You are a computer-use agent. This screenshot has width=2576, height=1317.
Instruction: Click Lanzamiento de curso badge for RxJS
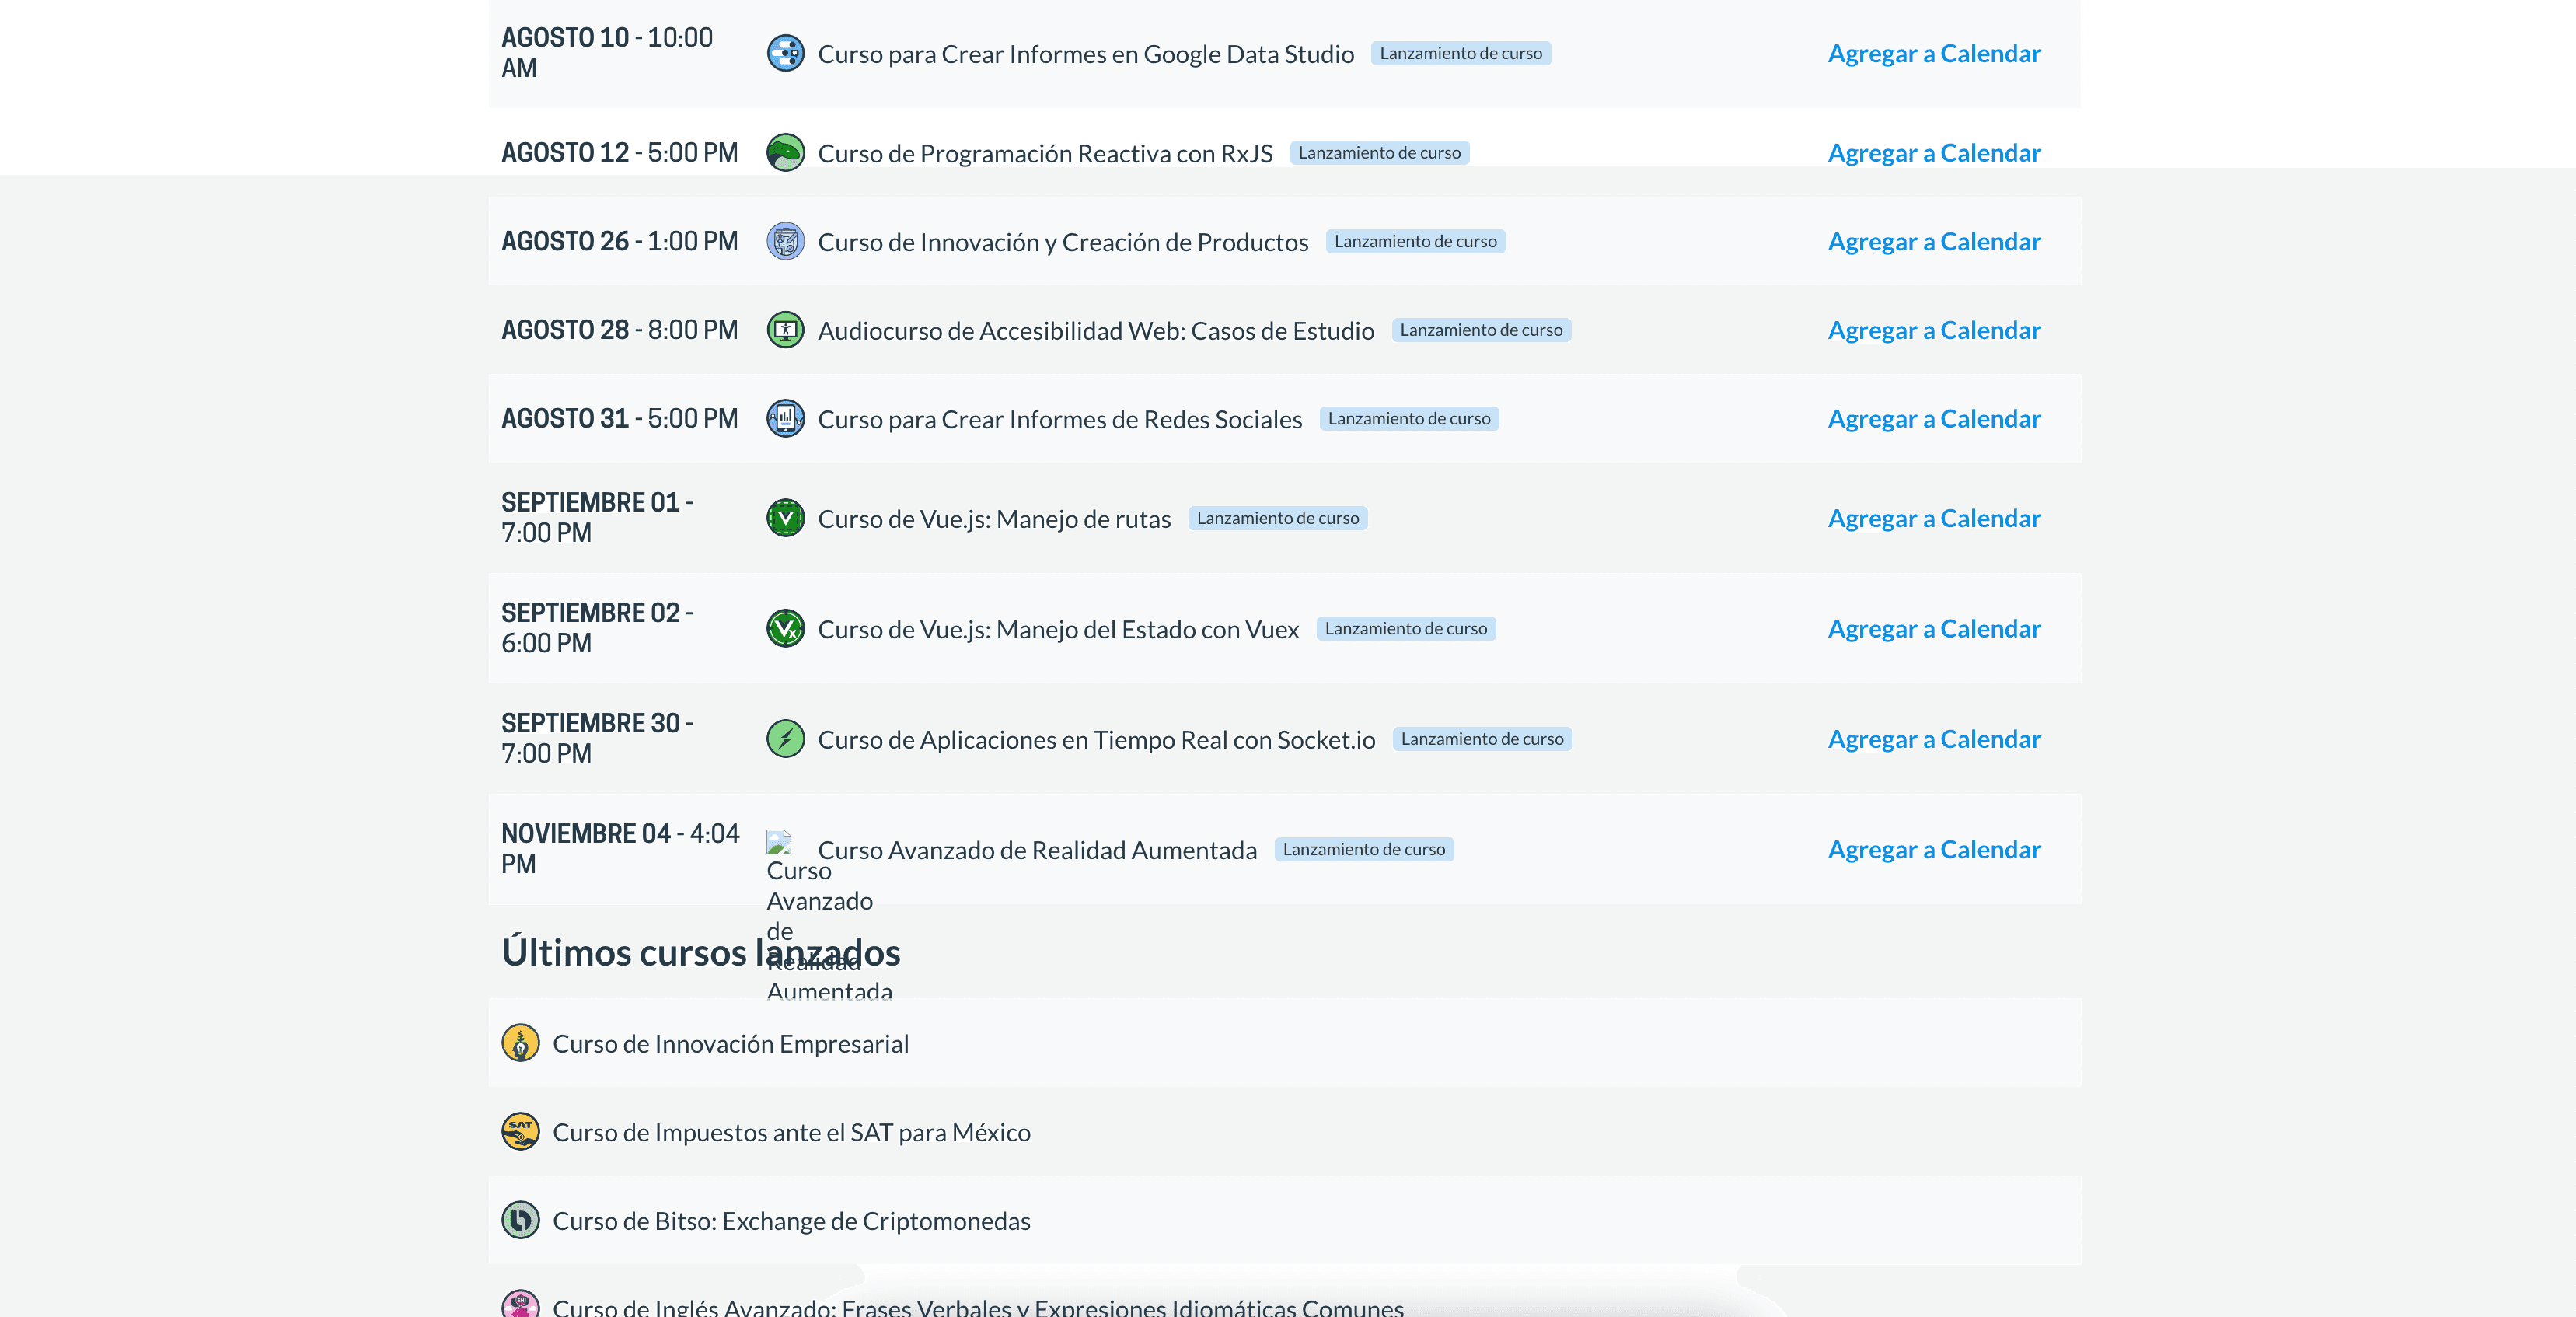tap(1379, 153)
